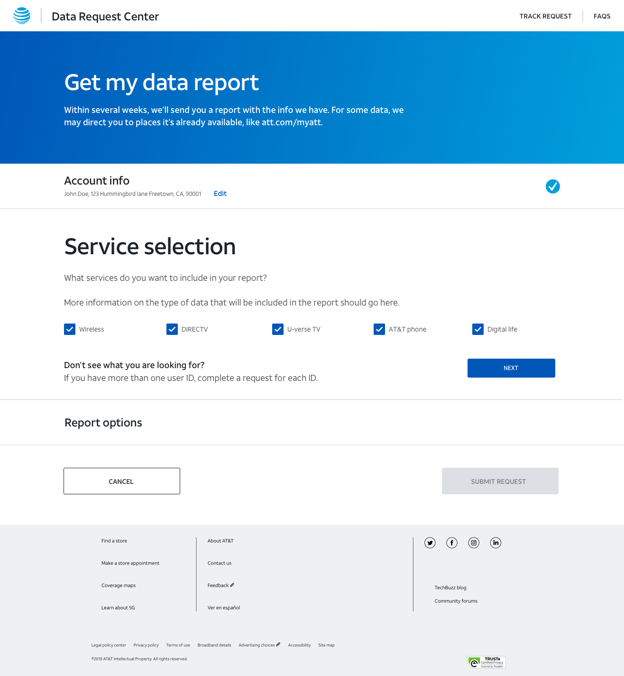This screenshot has height=676, width=624.
Task: Open Learn about 5G link
Action: tap(118, 608)
